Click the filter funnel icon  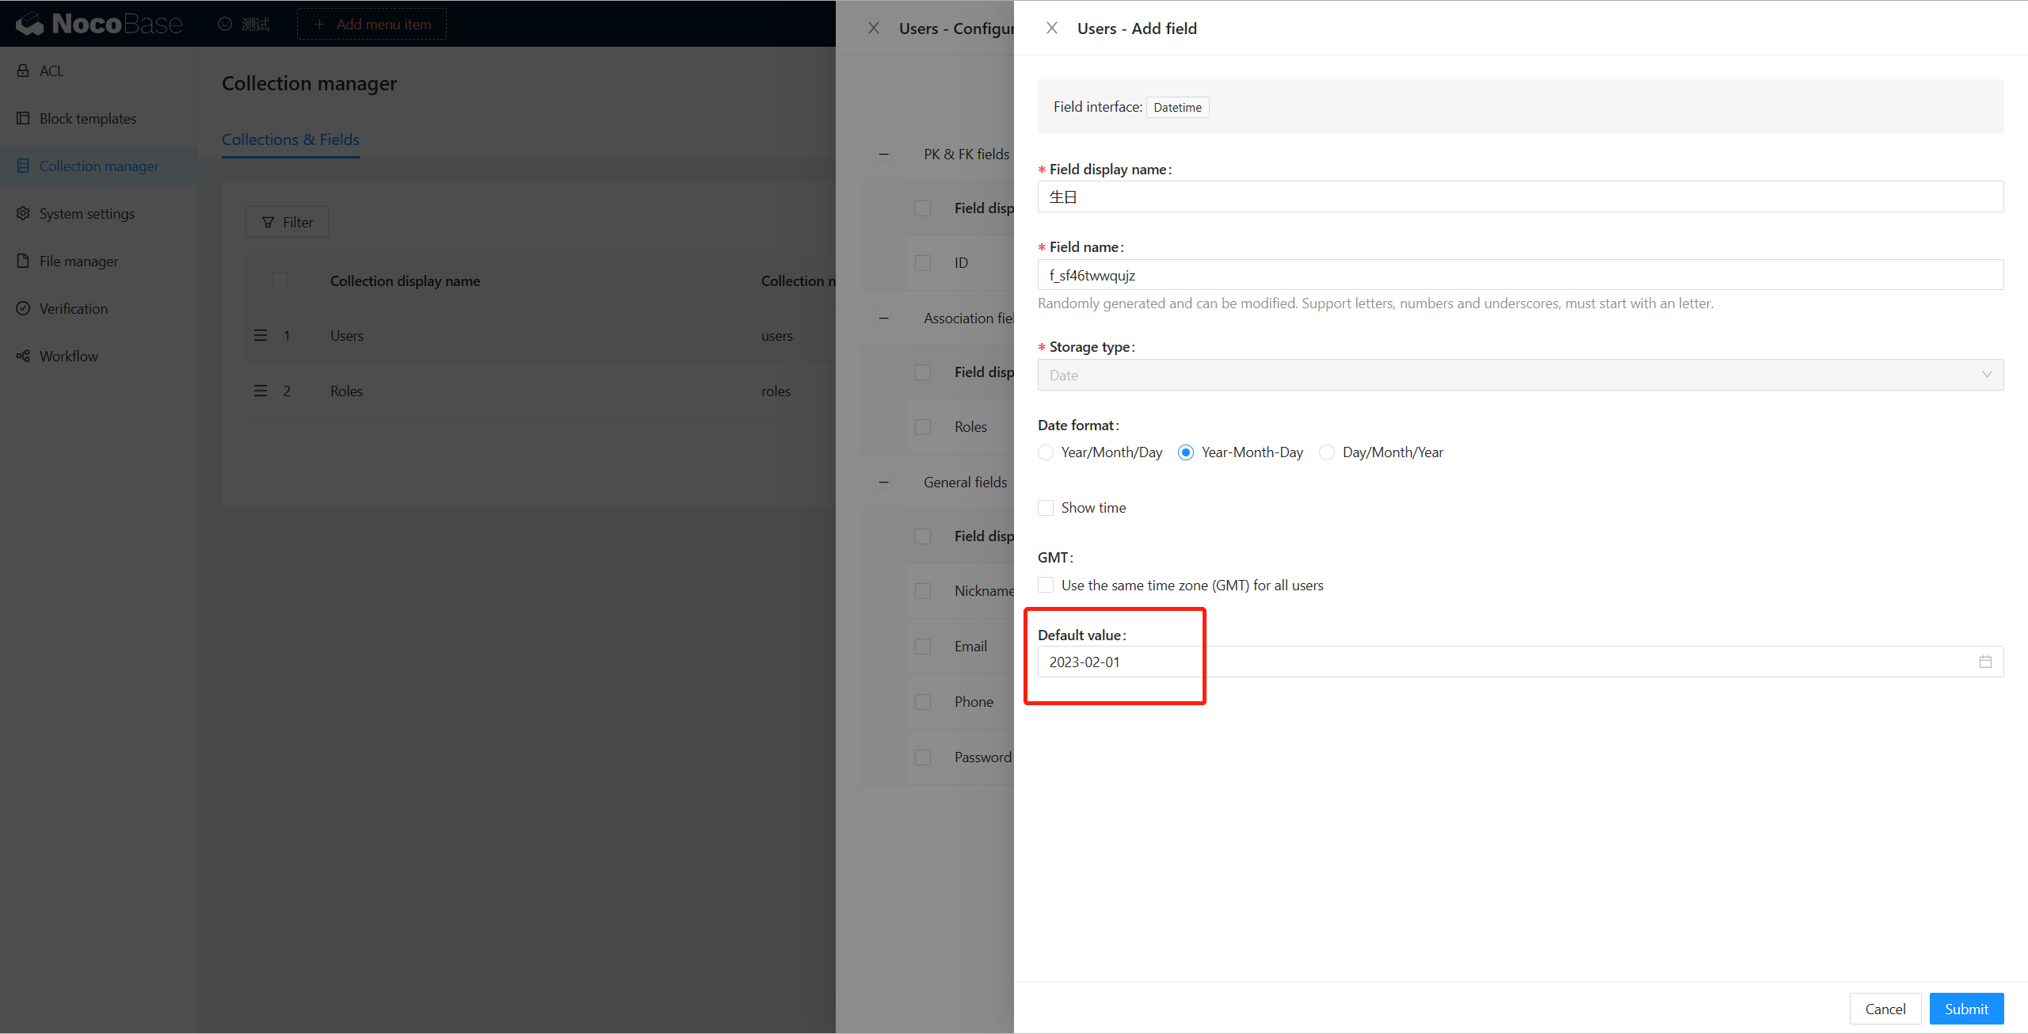(x=268, y=222)
